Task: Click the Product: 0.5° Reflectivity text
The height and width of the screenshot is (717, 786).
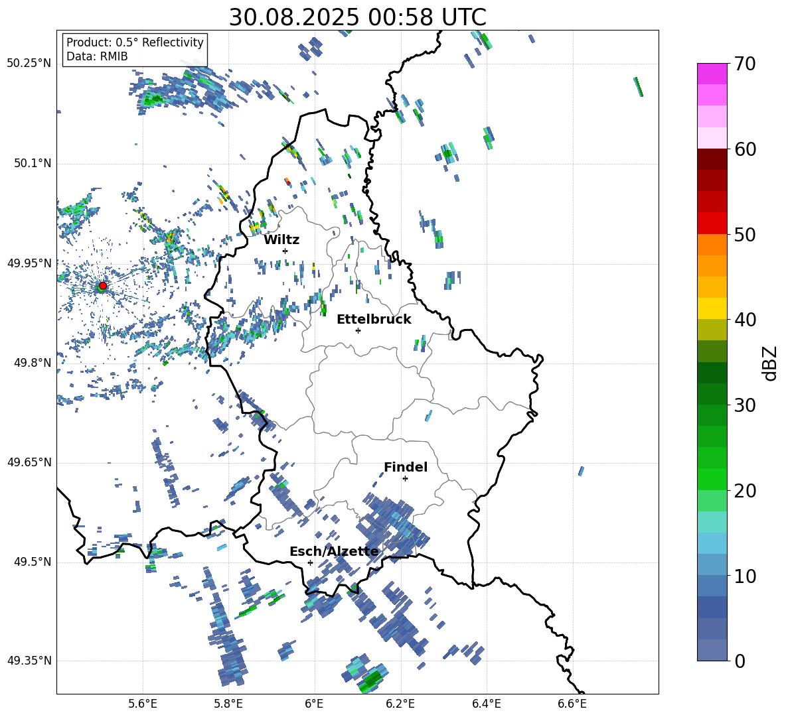Action: tap(135, 42)
